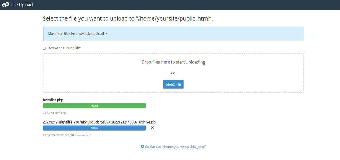Cancel the archive.zip upload with X
Viewport: 340px width, 160px height.
pos(152,128)
